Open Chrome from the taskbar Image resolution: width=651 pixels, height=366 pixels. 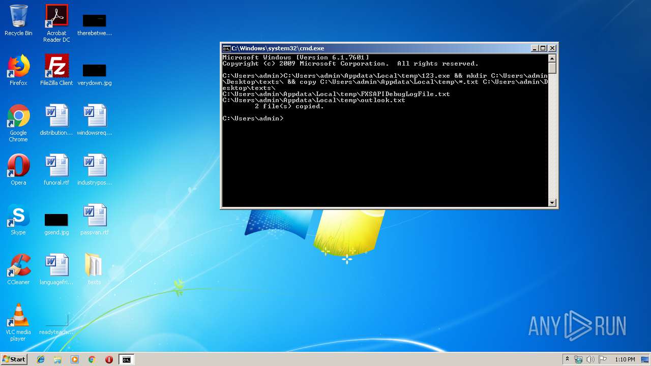point(92,359)
